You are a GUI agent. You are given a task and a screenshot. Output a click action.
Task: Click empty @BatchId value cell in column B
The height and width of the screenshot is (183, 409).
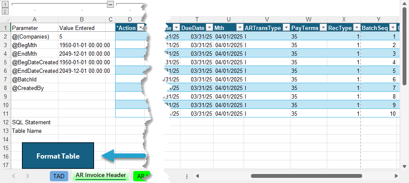(x=82, y=79)
